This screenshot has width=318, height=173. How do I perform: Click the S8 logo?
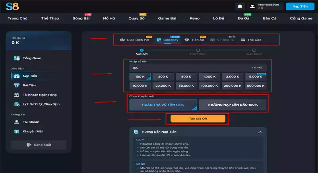pos(12,6)
